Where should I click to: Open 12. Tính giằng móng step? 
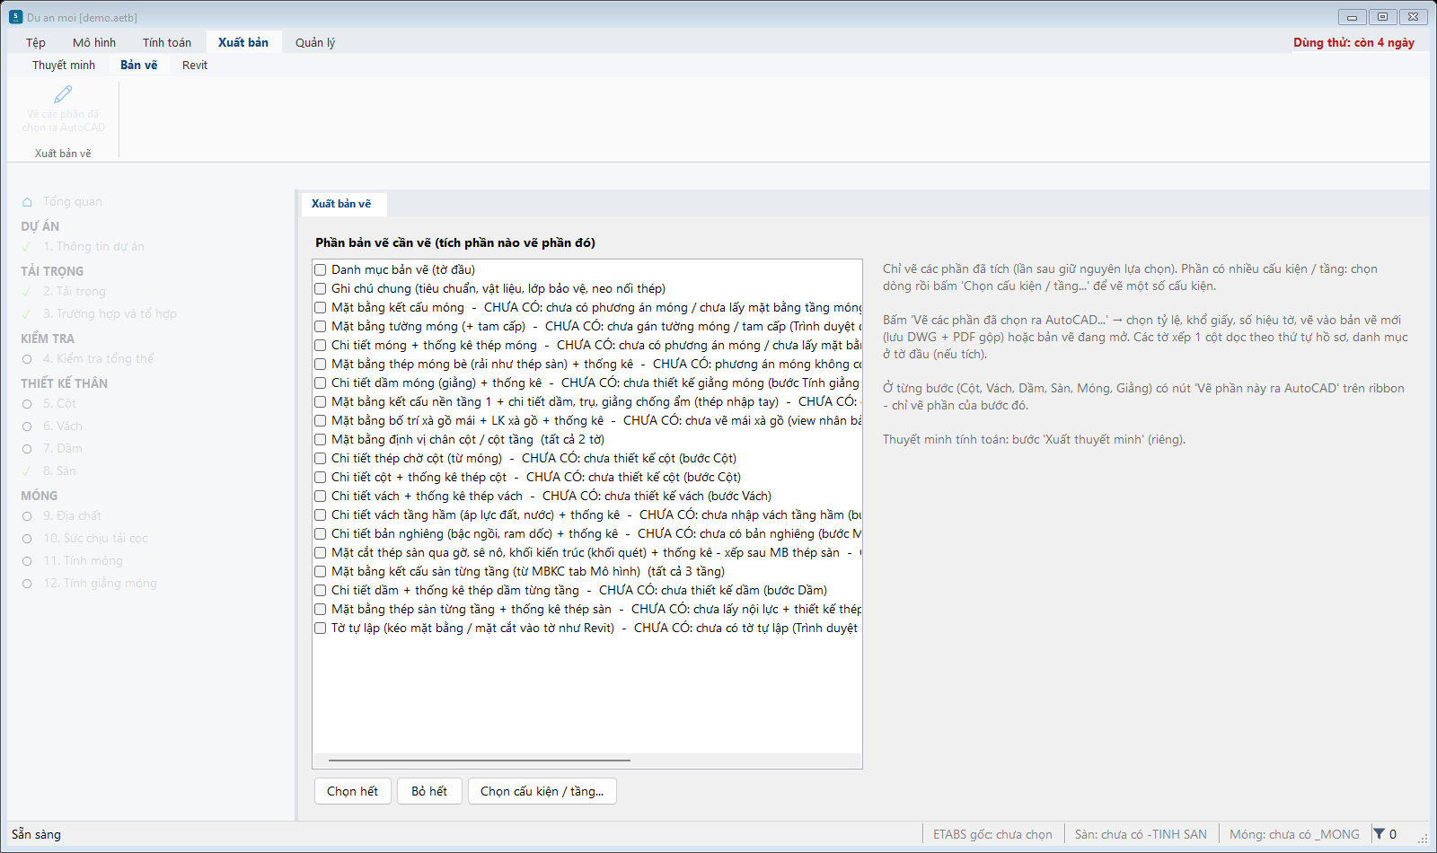point(100,583)
